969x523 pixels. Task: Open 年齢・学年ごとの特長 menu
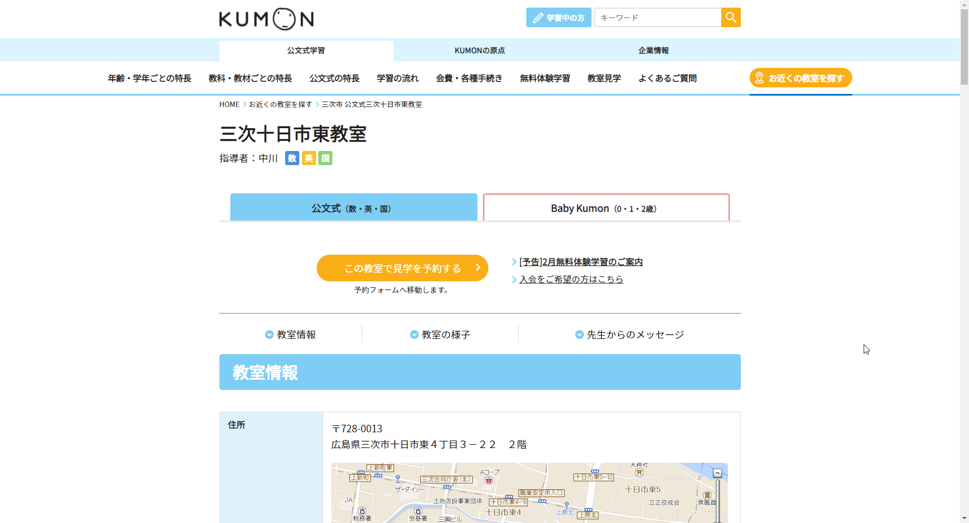pos(149,78)
